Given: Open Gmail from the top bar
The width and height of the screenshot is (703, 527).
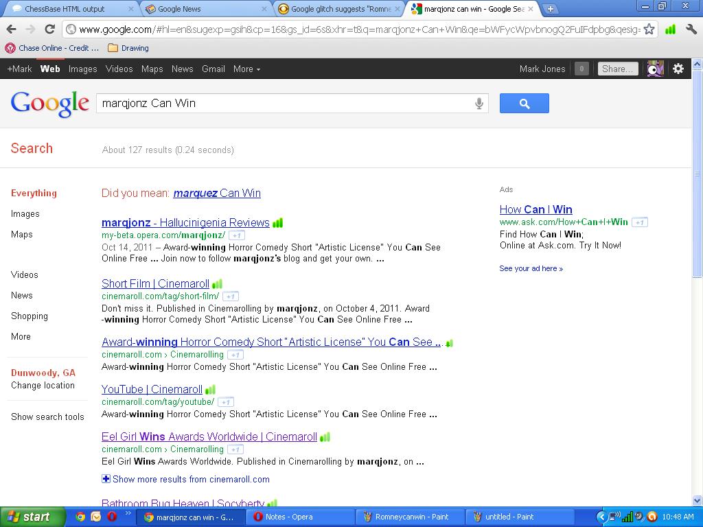Looking at the screenshot, I should 214,69.
